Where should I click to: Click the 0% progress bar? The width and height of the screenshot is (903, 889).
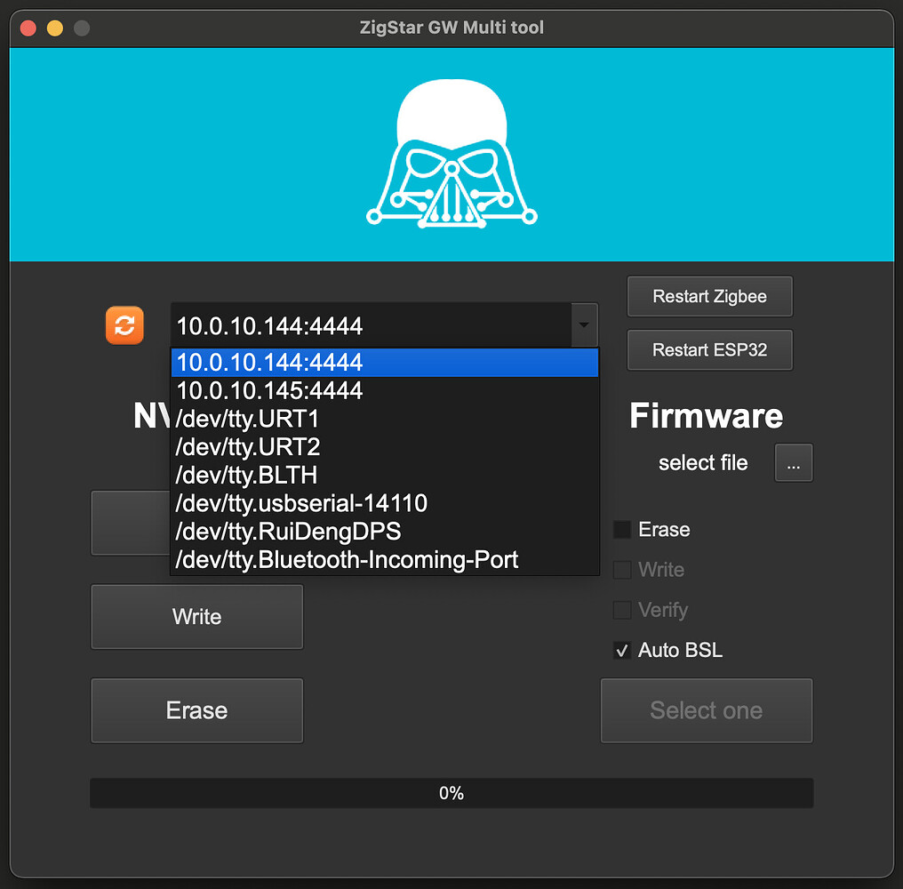[x=451, y=793]
